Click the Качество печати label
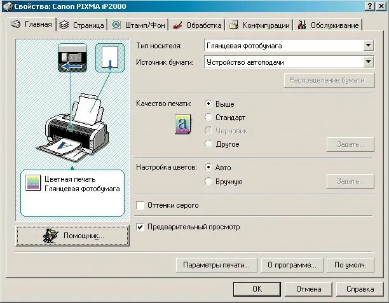Image resolution: width=389 pixels, height=303 pixels. tap(163, 104)
